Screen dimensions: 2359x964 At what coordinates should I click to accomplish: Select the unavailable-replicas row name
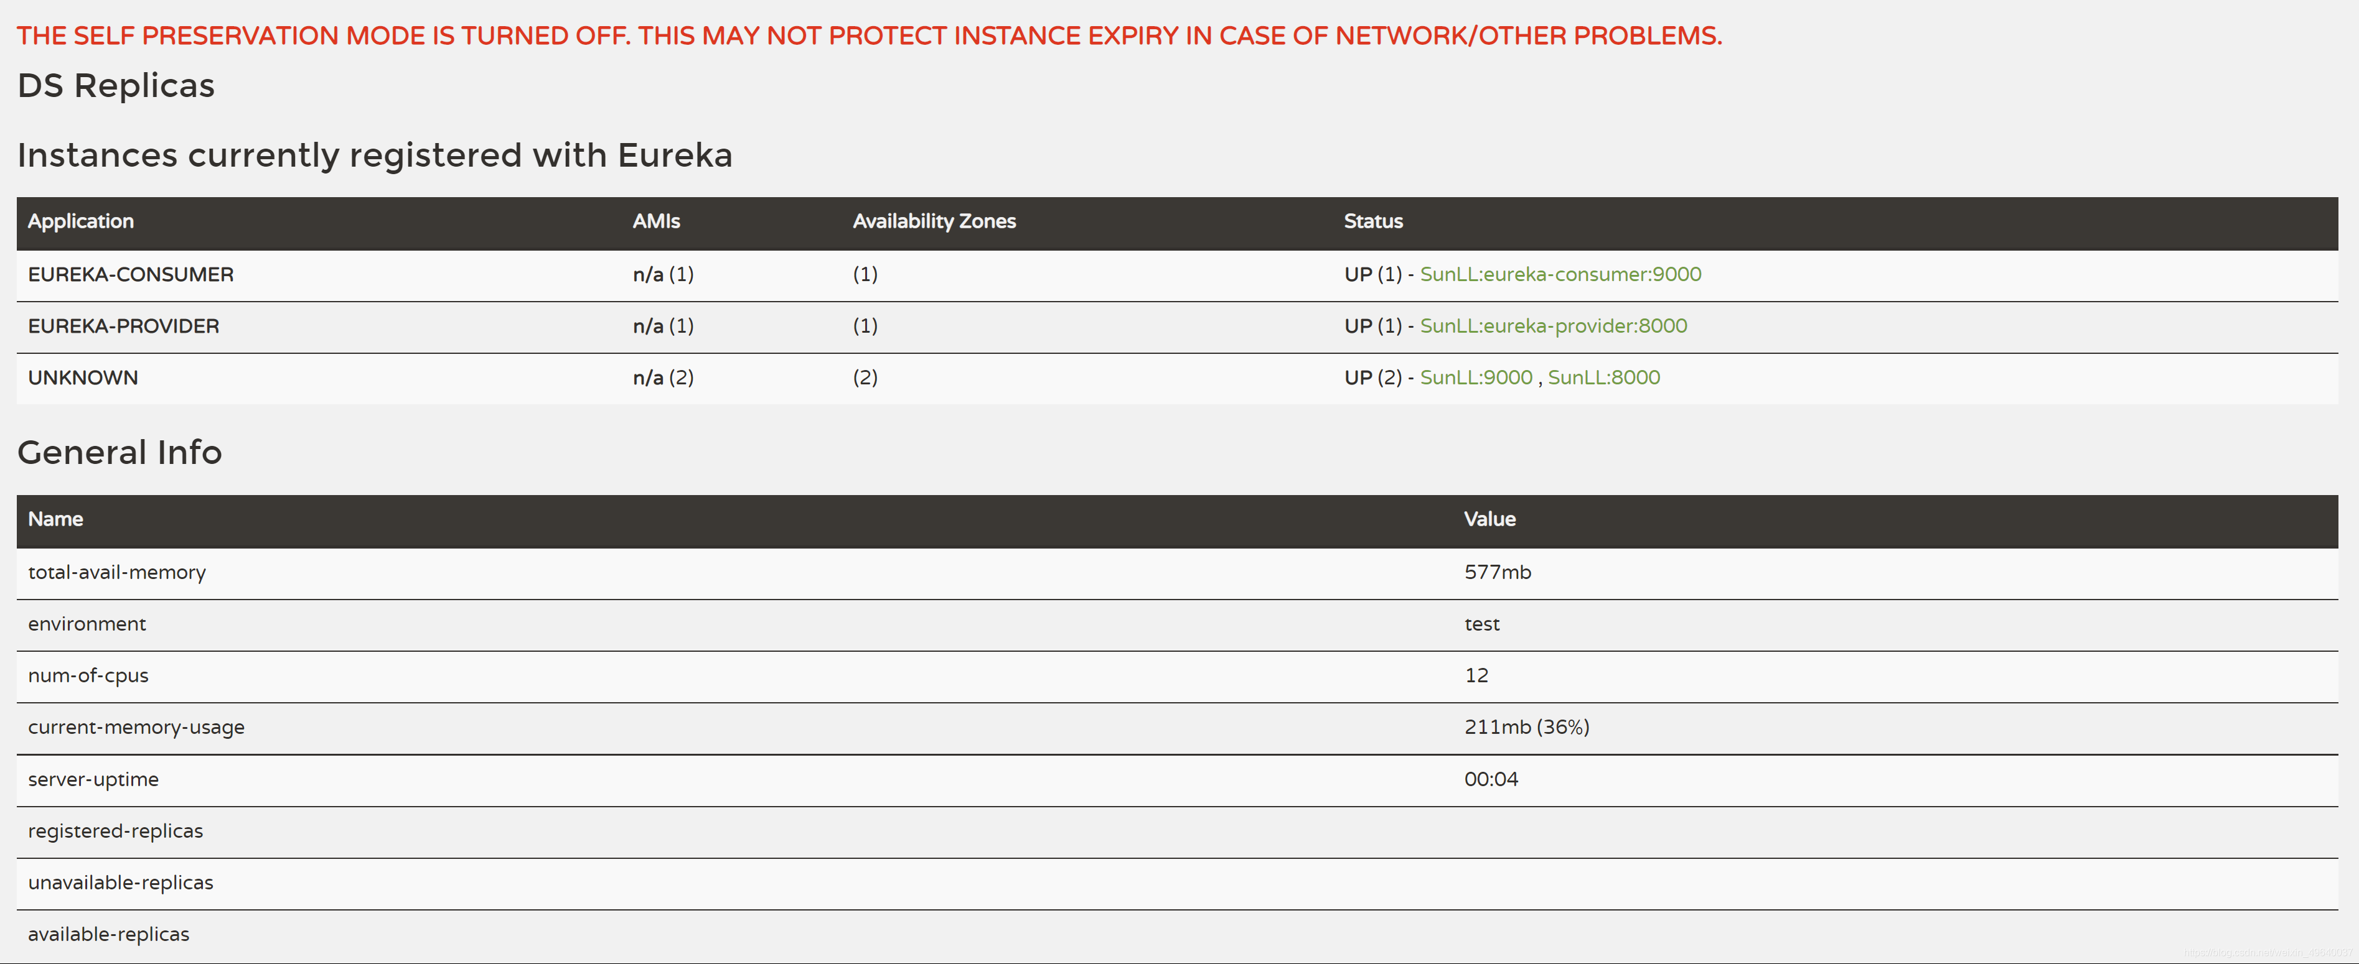pyautogui.click(x=120, y=883)
